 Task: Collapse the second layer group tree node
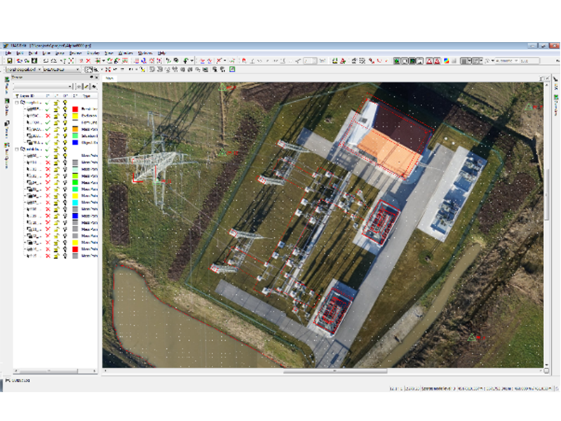click(x=17, y=149)
